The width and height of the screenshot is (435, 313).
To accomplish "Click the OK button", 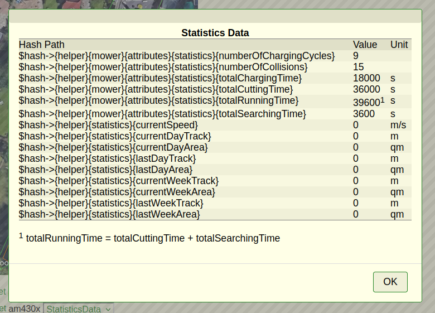I will click(x=390, y=282).
